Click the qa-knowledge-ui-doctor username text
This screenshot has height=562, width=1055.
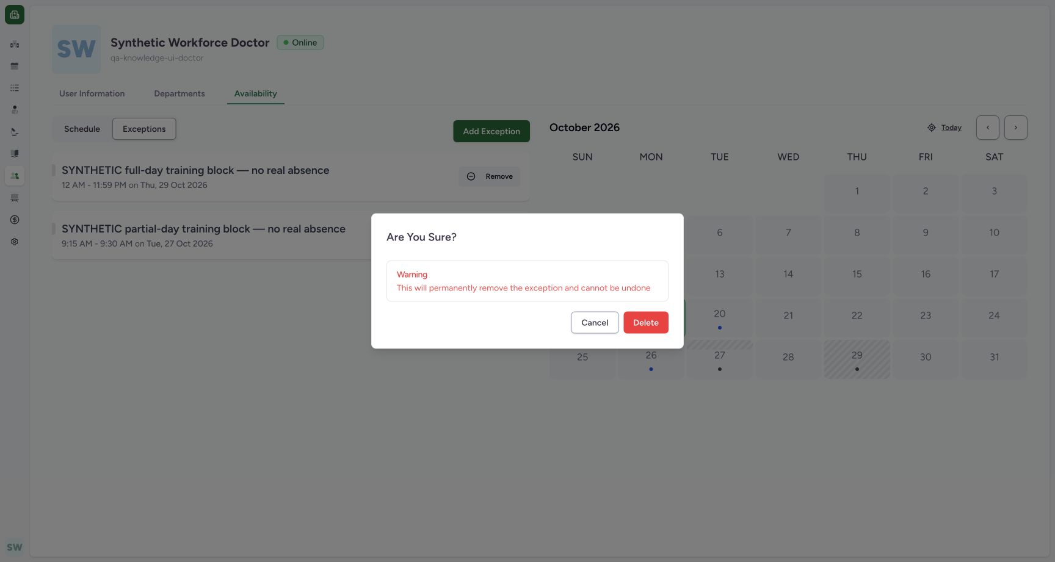(157, 58)
